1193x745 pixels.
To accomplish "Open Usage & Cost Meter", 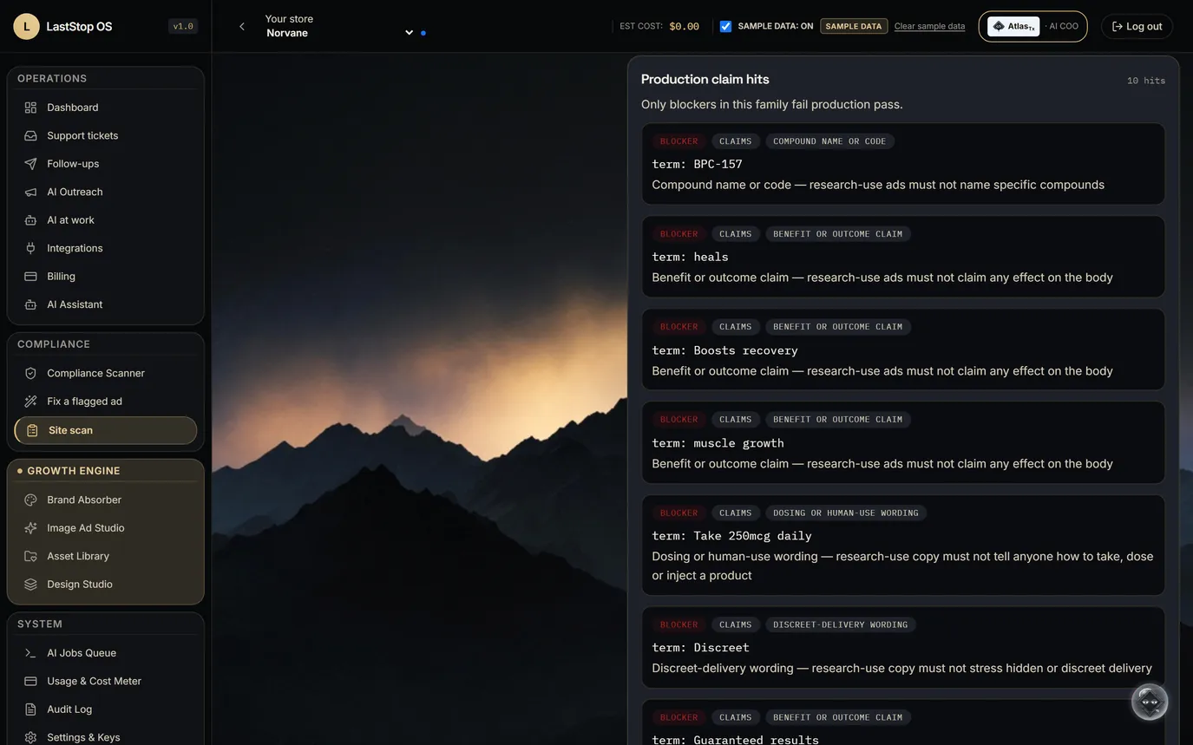I will point(106,681).
